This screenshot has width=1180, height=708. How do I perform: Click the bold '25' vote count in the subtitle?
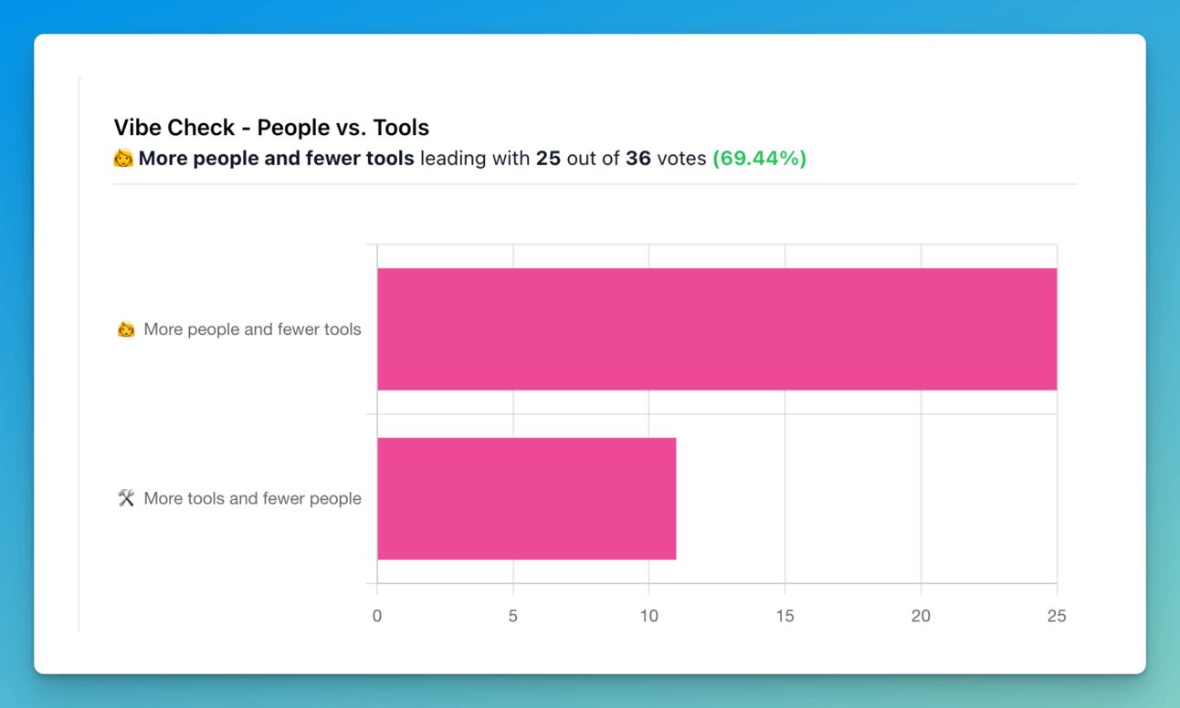548,159
